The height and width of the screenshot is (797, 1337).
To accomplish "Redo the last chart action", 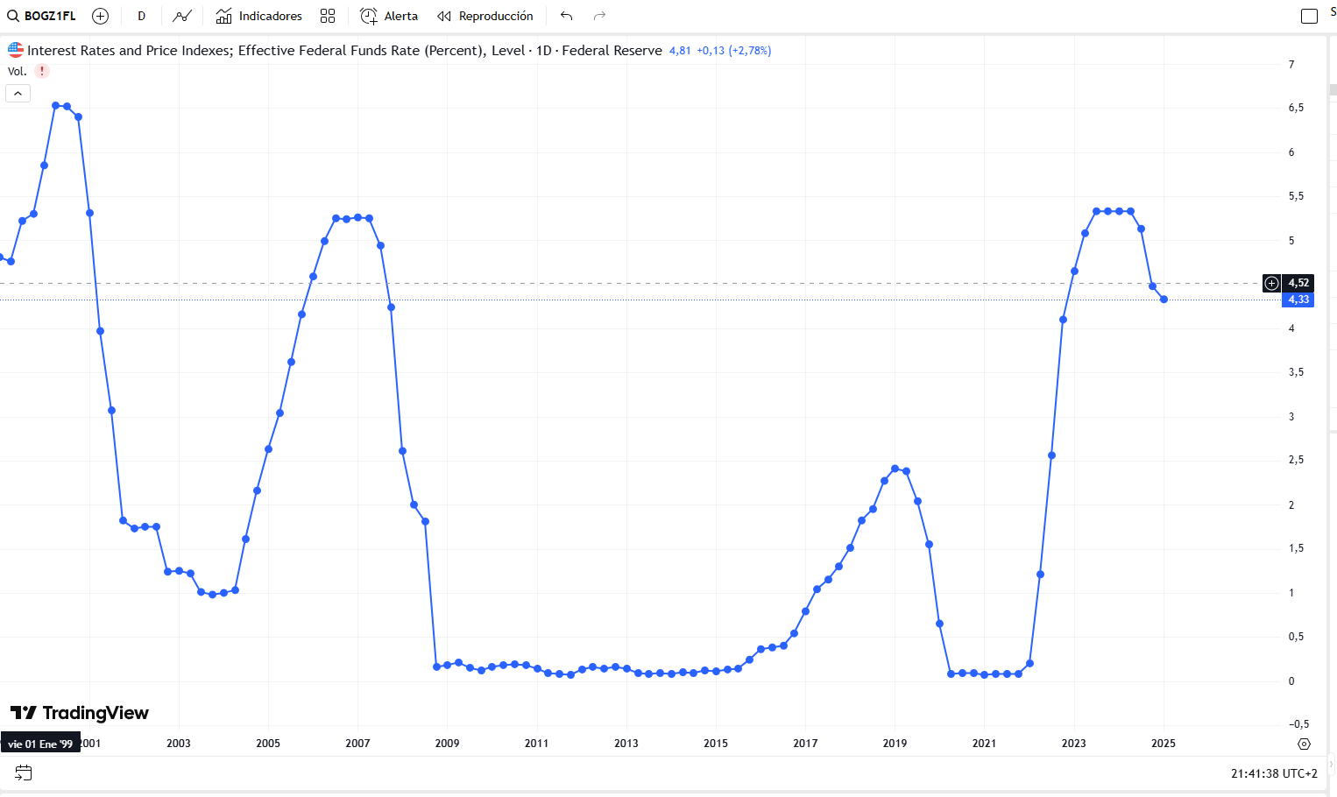I will (600, 16).
